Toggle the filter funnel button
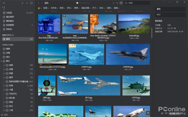Screen dimensions: 188x117 (121, 3)
